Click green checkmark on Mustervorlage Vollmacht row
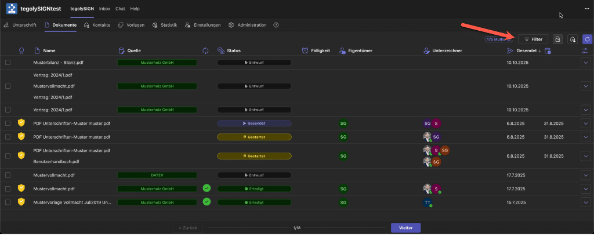Viewport: 594px width, 235px height. (x=207, y=202)
